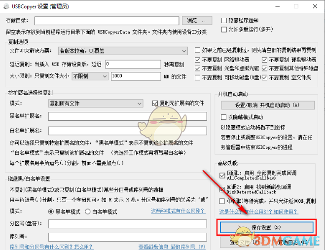The image size is (325, 250).
Task: Click the 白名单扩展名 input field
Action: click(127, 131)
